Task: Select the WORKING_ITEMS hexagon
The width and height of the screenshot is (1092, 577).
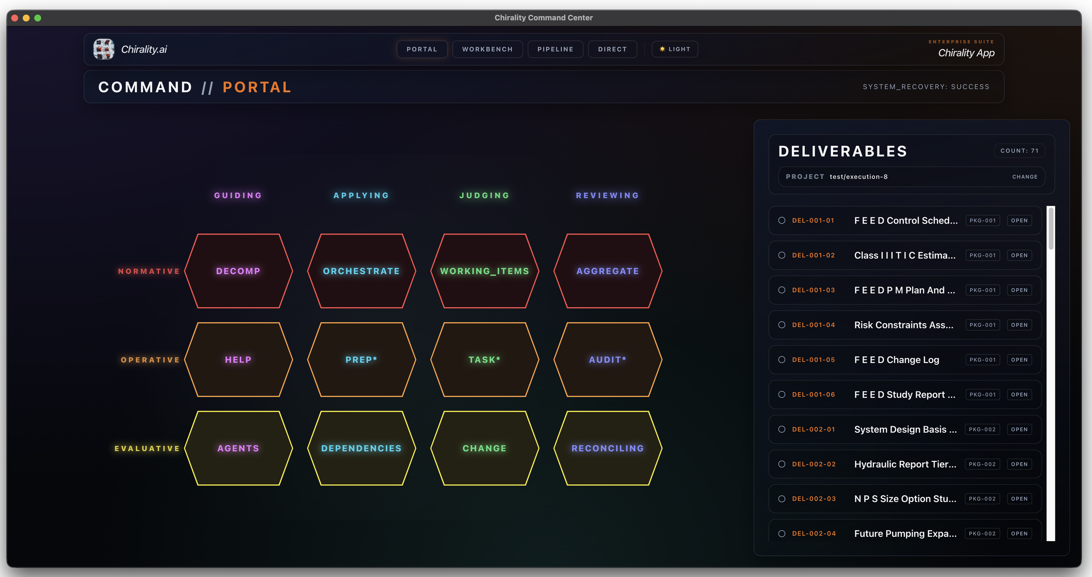Action: 484,271
